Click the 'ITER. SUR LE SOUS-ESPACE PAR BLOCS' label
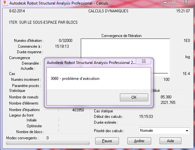 (x=43, y=22)
